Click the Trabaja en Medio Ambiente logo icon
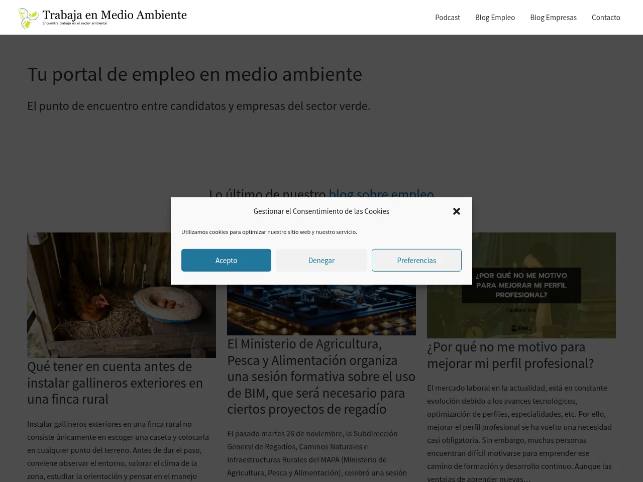 pos(28,18)
